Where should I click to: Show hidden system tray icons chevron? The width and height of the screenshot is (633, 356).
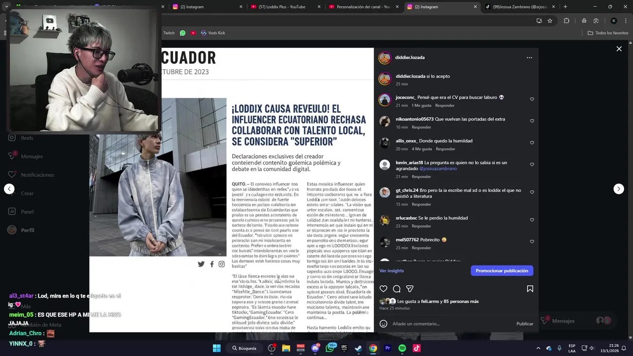(x=539, y=348)
